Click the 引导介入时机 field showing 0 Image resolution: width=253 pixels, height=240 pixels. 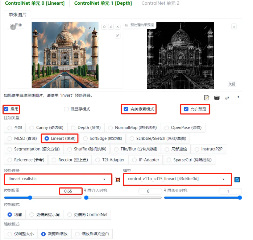click(150, 191)
